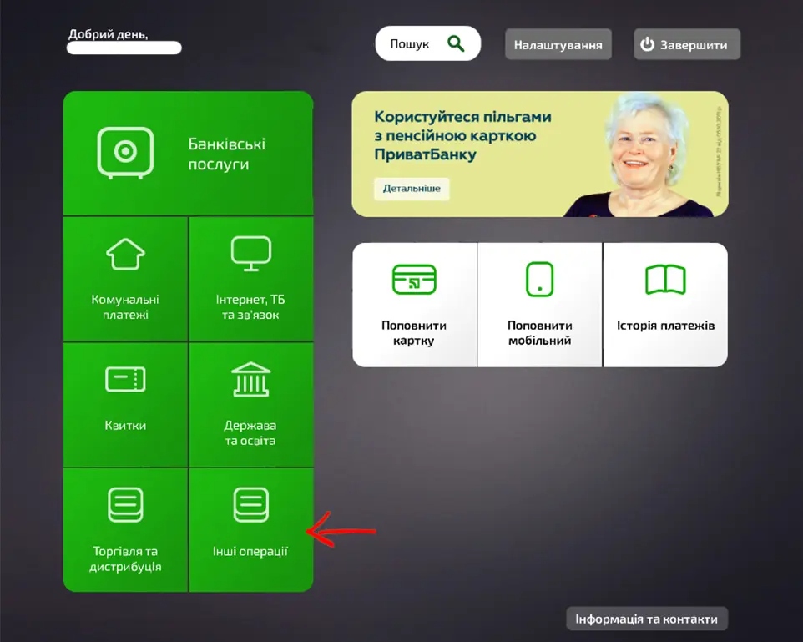This screenshot has width=803, height=642.
Task: Tap the house icon for utility payments
Action: (x=125, y=254)
